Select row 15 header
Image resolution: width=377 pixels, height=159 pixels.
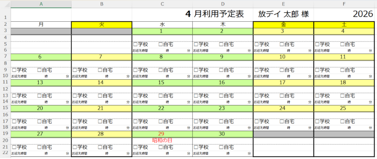pos(5,108)
